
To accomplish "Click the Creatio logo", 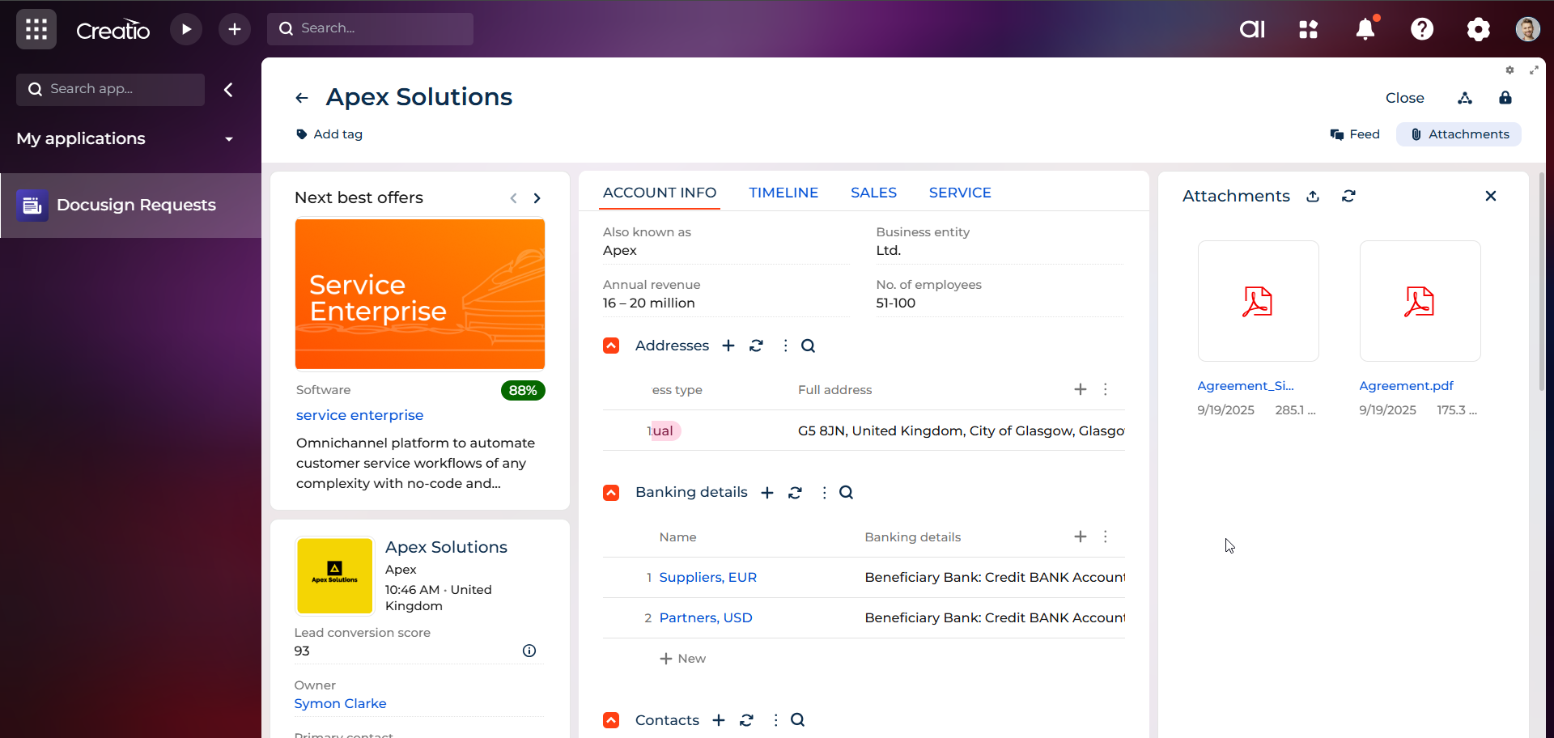I will [x=113, y=30].
